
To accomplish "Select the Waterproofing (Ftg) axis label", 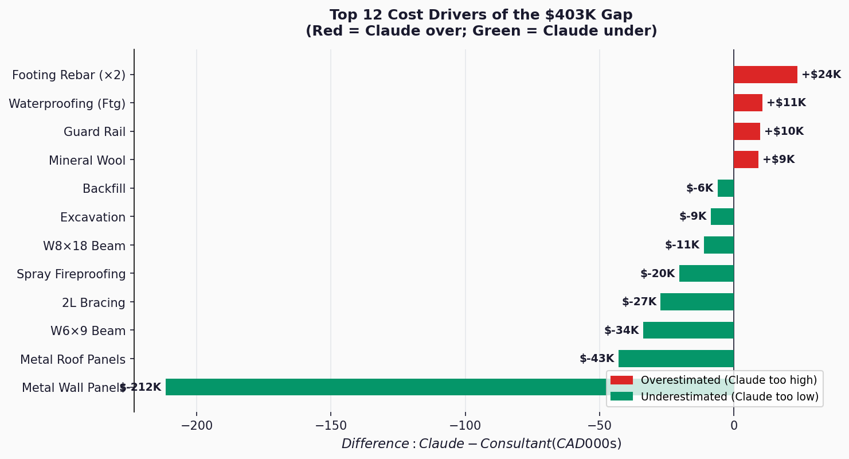I will (x=67, y=104).
